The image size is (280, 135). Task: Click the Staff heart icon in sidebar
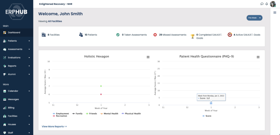click(5, 133)
